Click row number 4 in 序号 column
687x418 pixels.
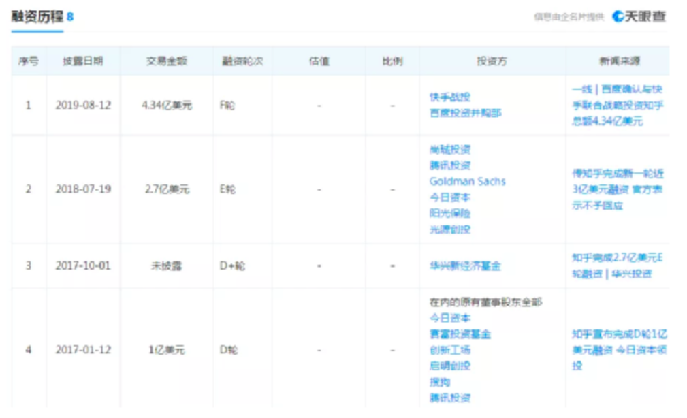tap(29, 350)
